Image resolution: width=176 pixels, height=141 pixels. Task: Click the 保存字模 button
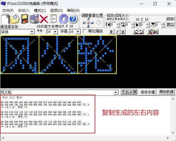[148, 92]
